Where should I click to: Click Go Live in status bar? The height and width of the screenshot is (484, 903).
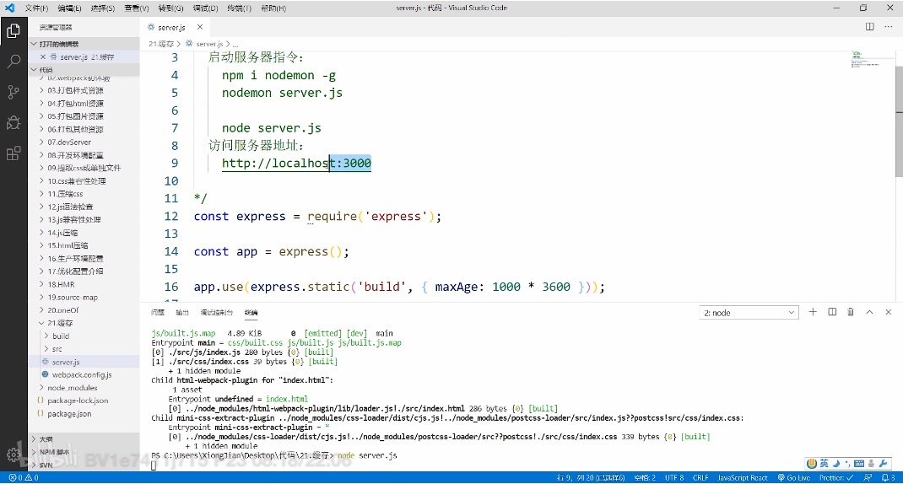pyautogui.click(x=793, y=477)
